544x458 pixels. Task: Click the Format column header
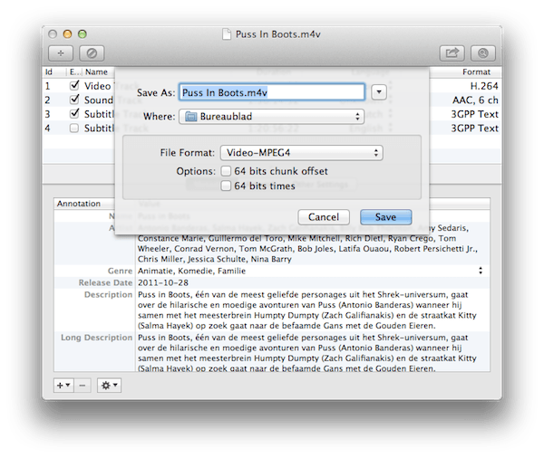[476, 72]
